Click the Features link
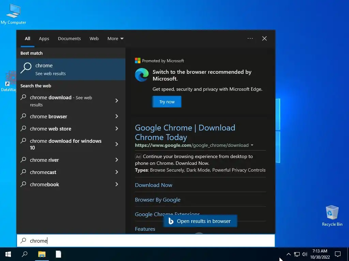 pyautogui.click(x=145, y=229)
